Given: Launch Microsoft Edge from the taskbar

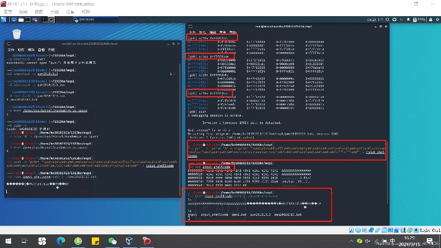Looking at the screenshot, I should tap(60, 241).
